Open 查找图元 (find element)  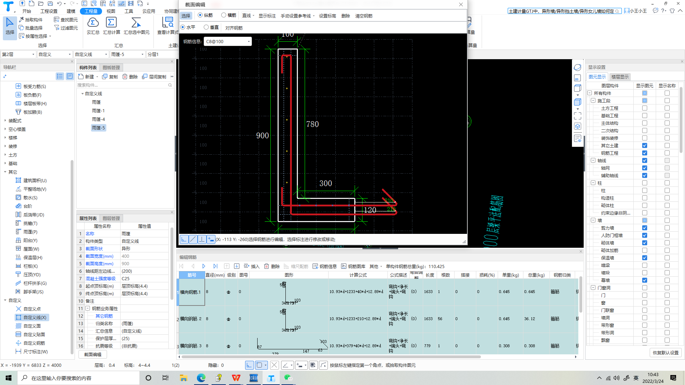click(66, 20)
